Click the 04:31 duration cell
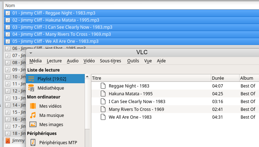Screen dimensions: 259x147 pyautogui.click(x=218, y=117)
